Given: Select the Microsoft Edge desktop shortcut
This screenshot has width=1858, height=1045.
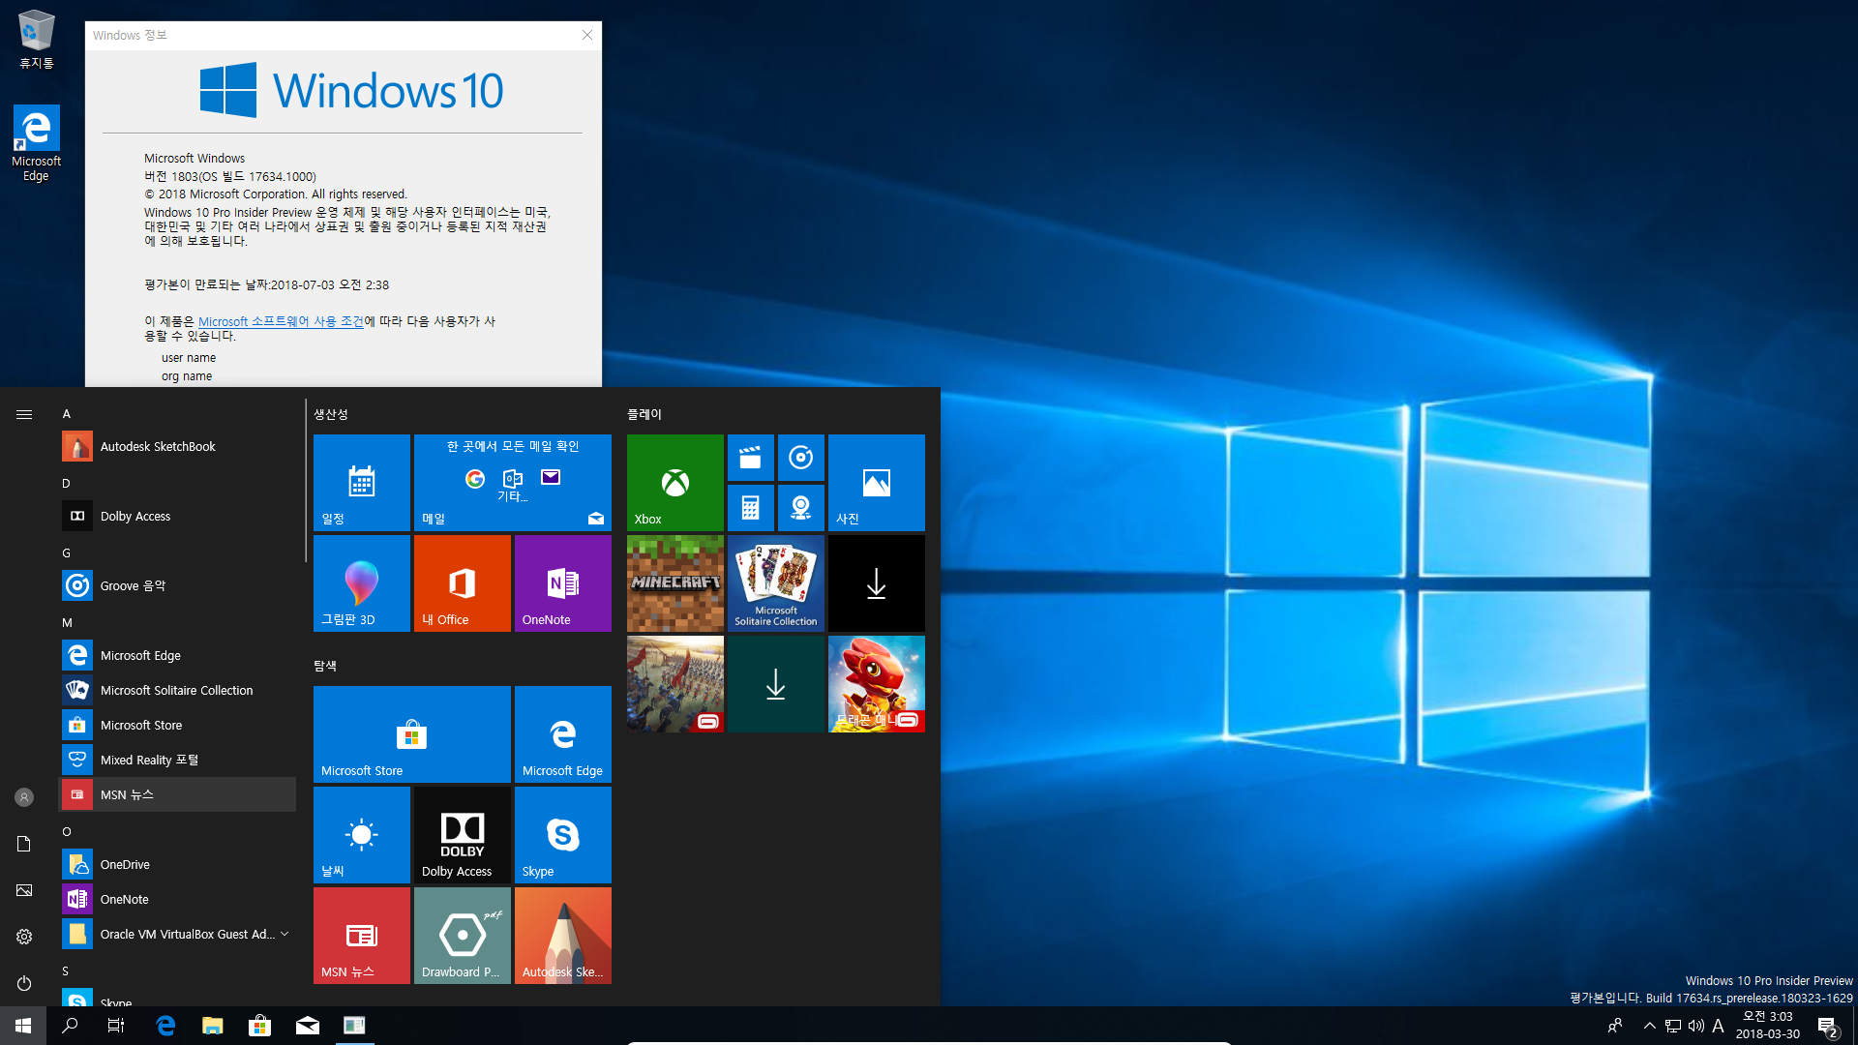Looking at the screenshot, I should point(37,143).
